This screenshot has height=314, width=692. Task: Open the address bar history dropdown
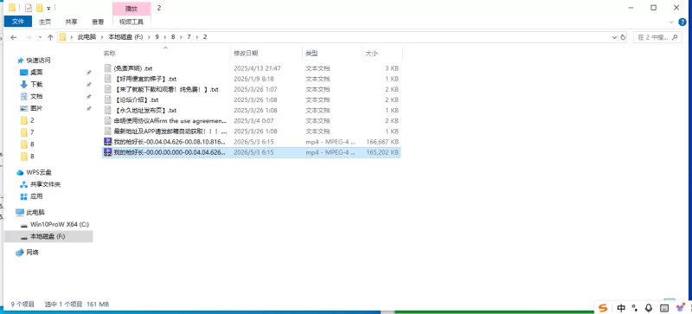614,37
